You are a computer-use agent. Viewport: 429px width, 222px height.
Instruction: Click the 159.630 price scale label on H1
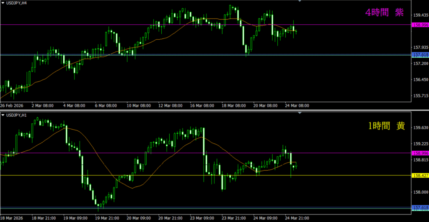[x=420, y=128]
